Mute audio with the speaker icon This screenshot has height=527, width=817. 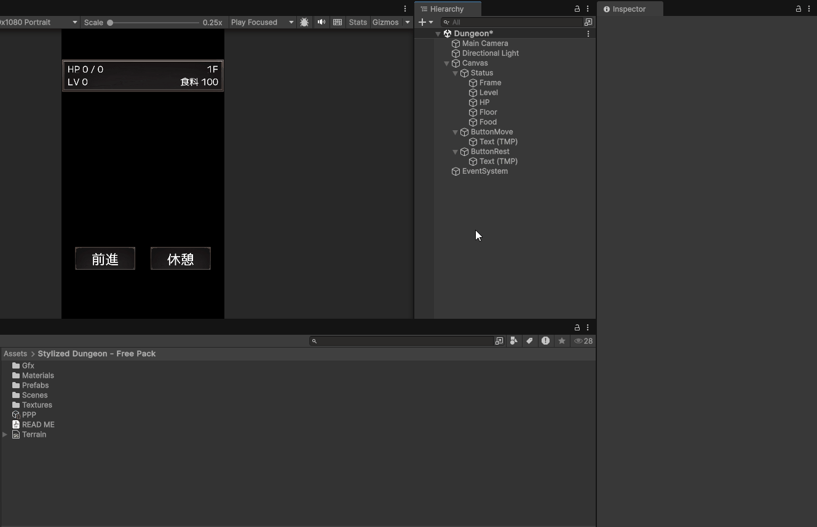click(x=321, y=22)
